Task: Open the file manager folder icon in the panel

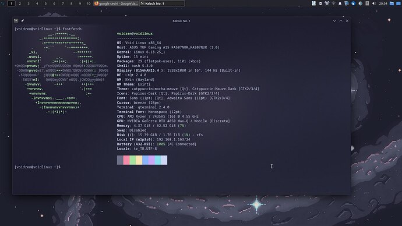Action: coord(392,3)
